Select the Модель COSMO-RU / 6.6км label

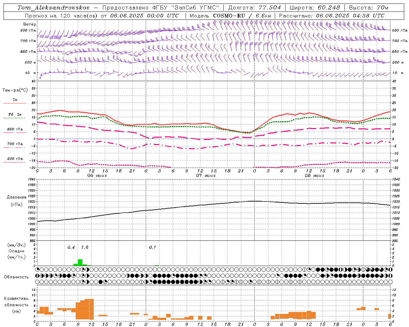(x=230, y=16)
